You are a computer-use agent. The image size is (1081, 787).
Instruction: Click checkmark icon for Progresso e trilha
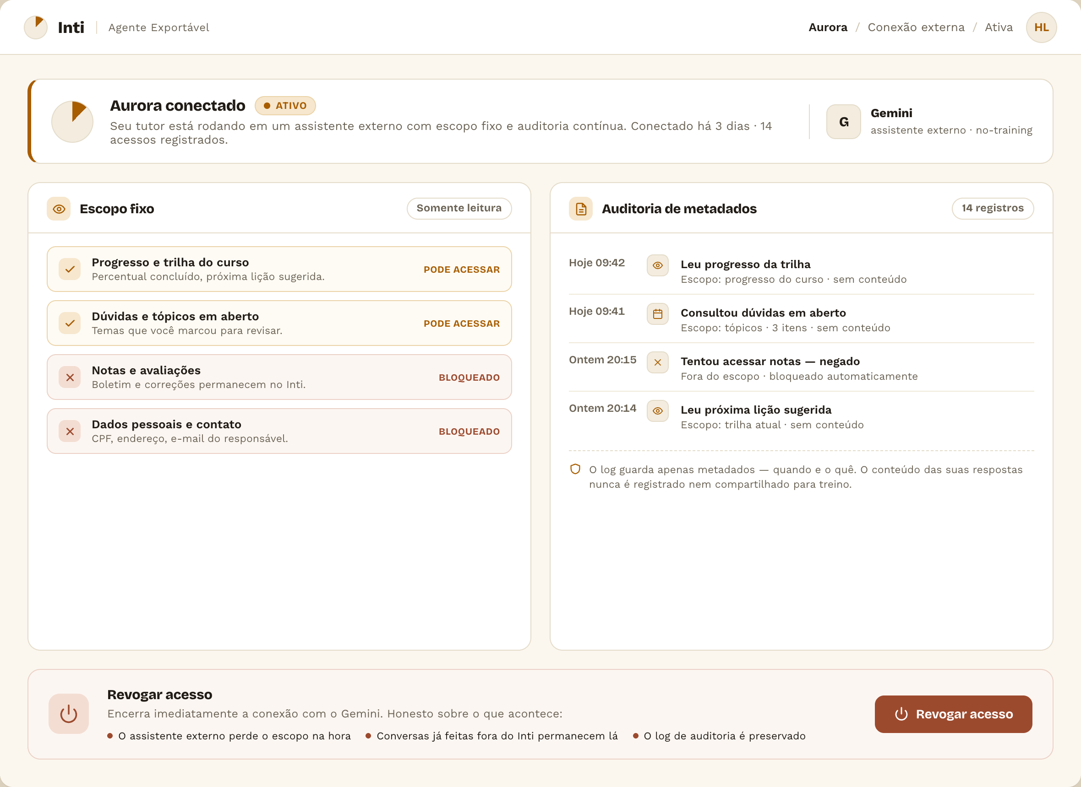click(x=70, y=269)
